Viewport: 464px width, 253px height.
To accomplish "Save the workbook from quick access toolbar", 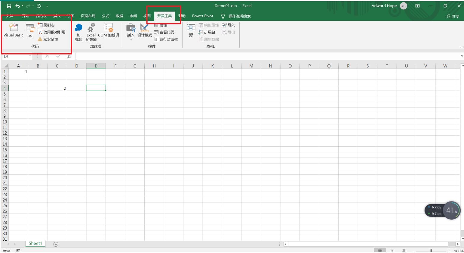I will (x=9, y=6).
